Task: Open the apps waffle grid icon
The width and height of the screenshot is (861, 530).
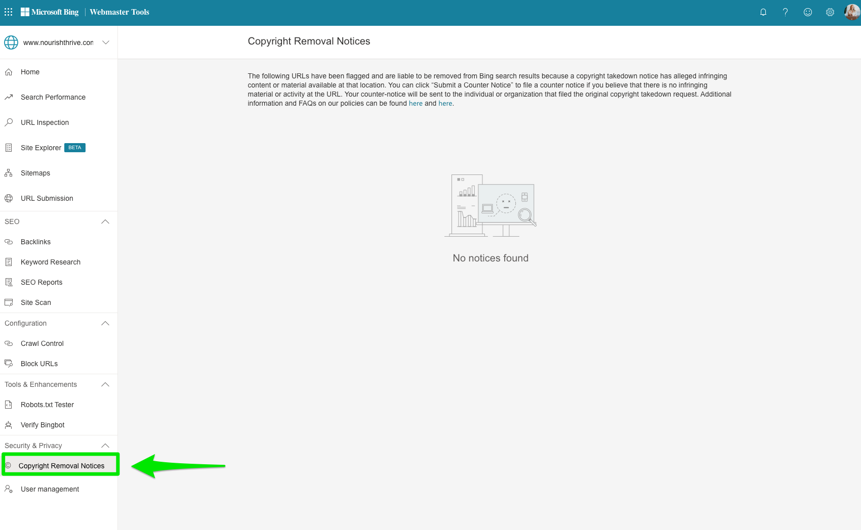Action: [8, 12]
